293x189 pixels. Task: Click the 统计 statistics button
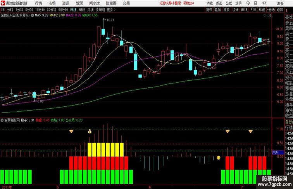[235, 10]
